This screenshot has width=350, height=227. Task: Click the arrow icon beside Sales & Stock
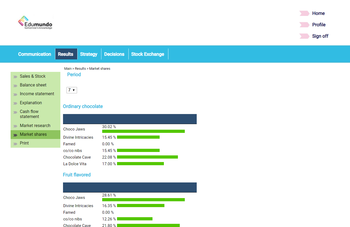15,76
